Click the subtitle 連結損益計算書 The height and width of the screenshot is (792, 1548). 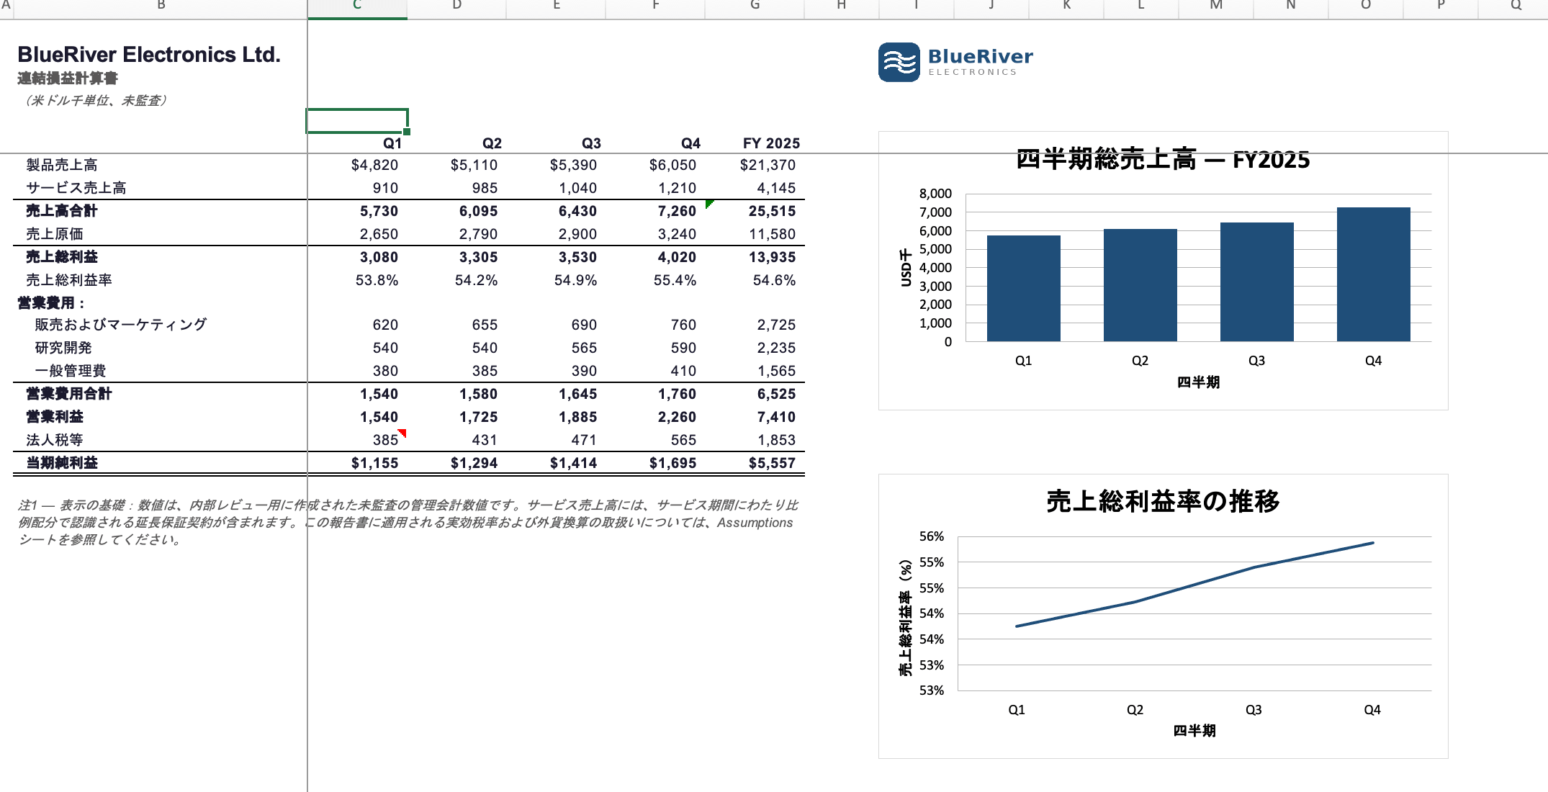coord(68,78)
